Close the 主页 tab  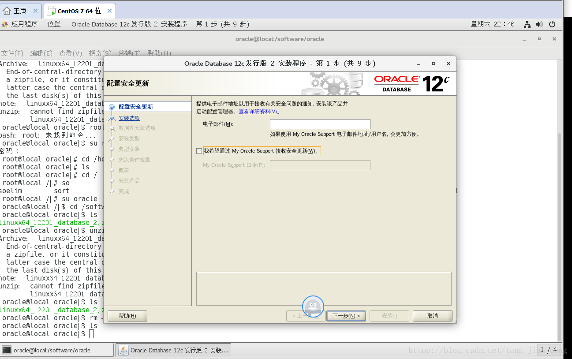(36, 11)
